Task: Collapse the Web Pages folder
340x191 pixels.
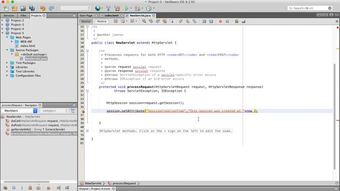Action: [x=7, y=37]
